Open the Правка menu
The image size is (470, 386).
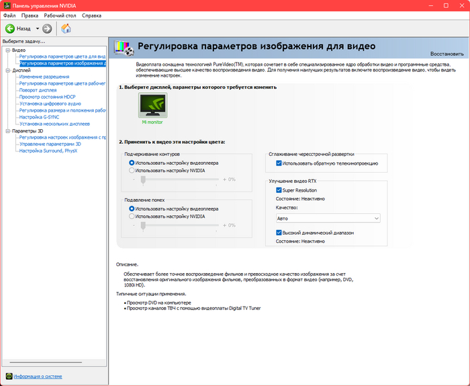30,15
